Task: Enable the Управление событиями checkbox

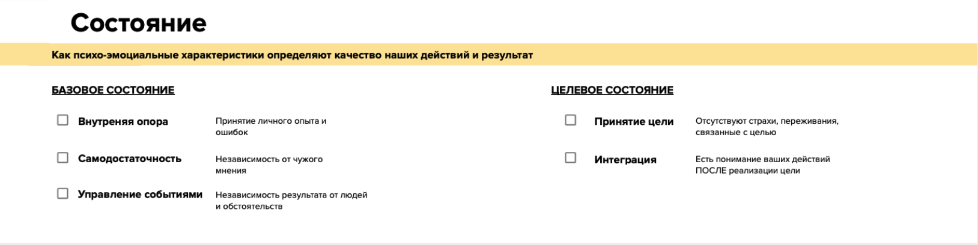Action: point(62,193)
